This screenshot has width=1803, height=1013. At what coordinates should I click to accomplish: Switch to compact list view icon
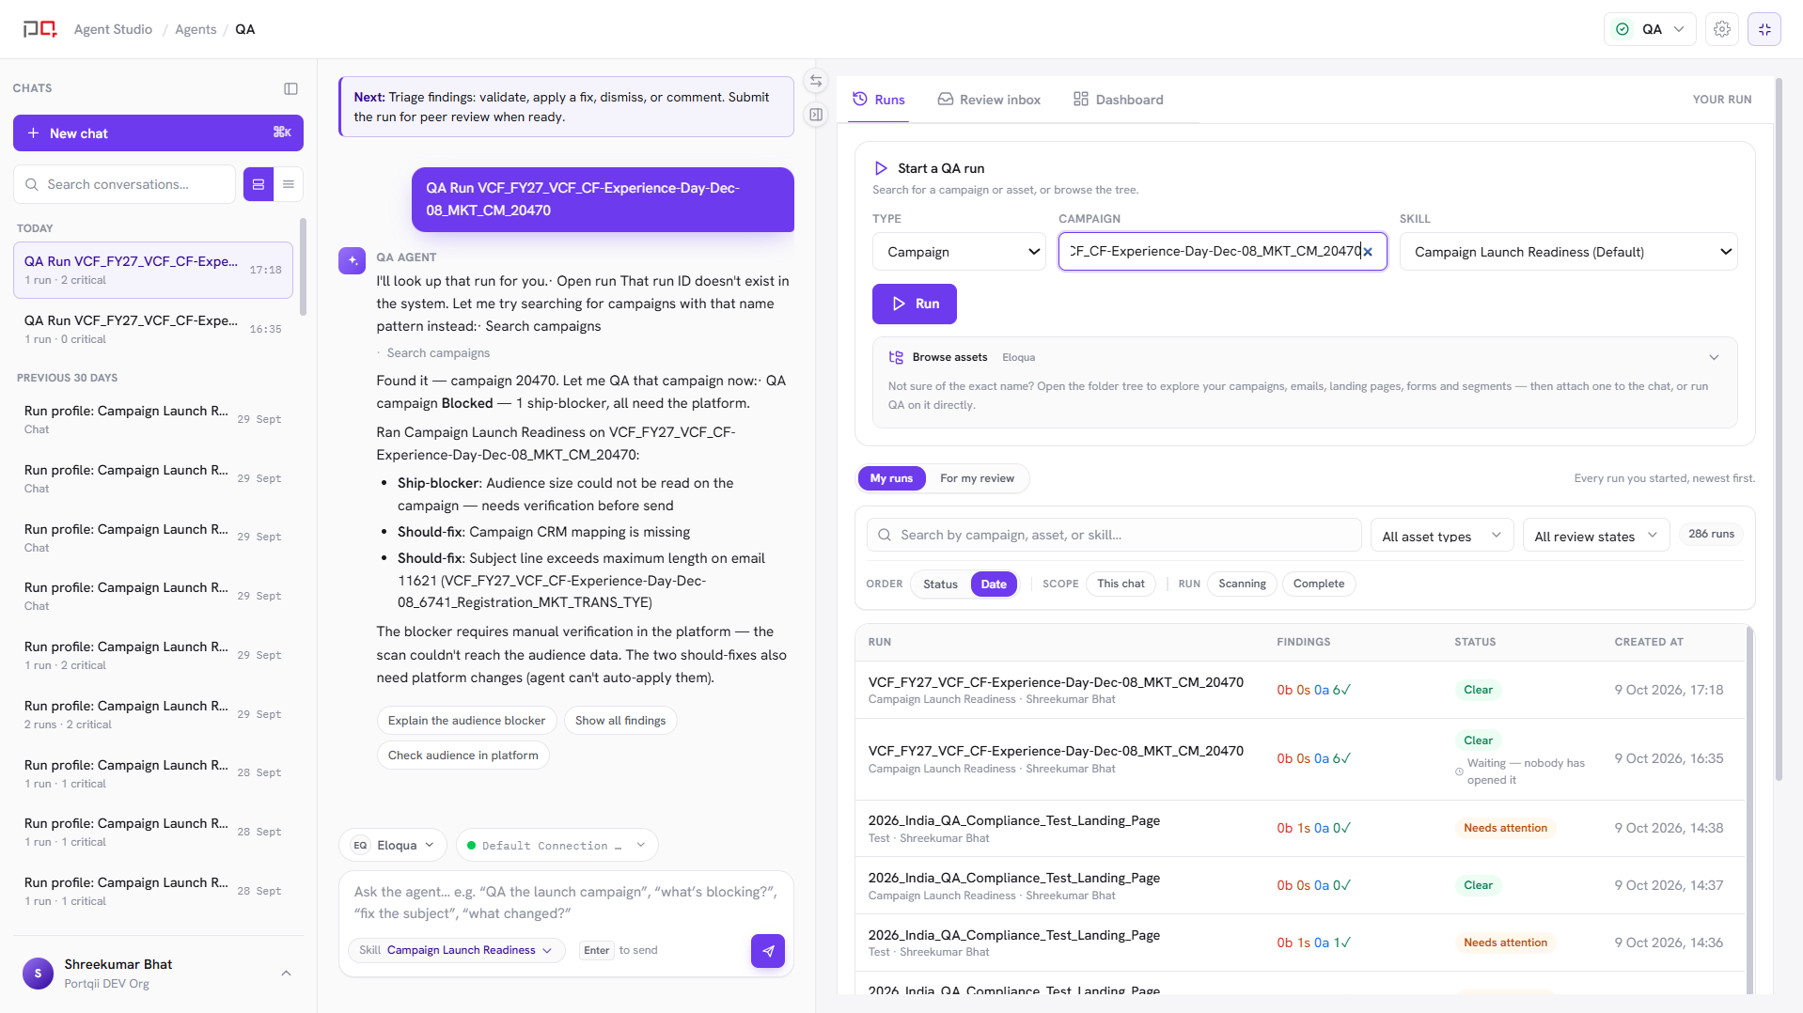pyautogui.click(x=289, y=184)
